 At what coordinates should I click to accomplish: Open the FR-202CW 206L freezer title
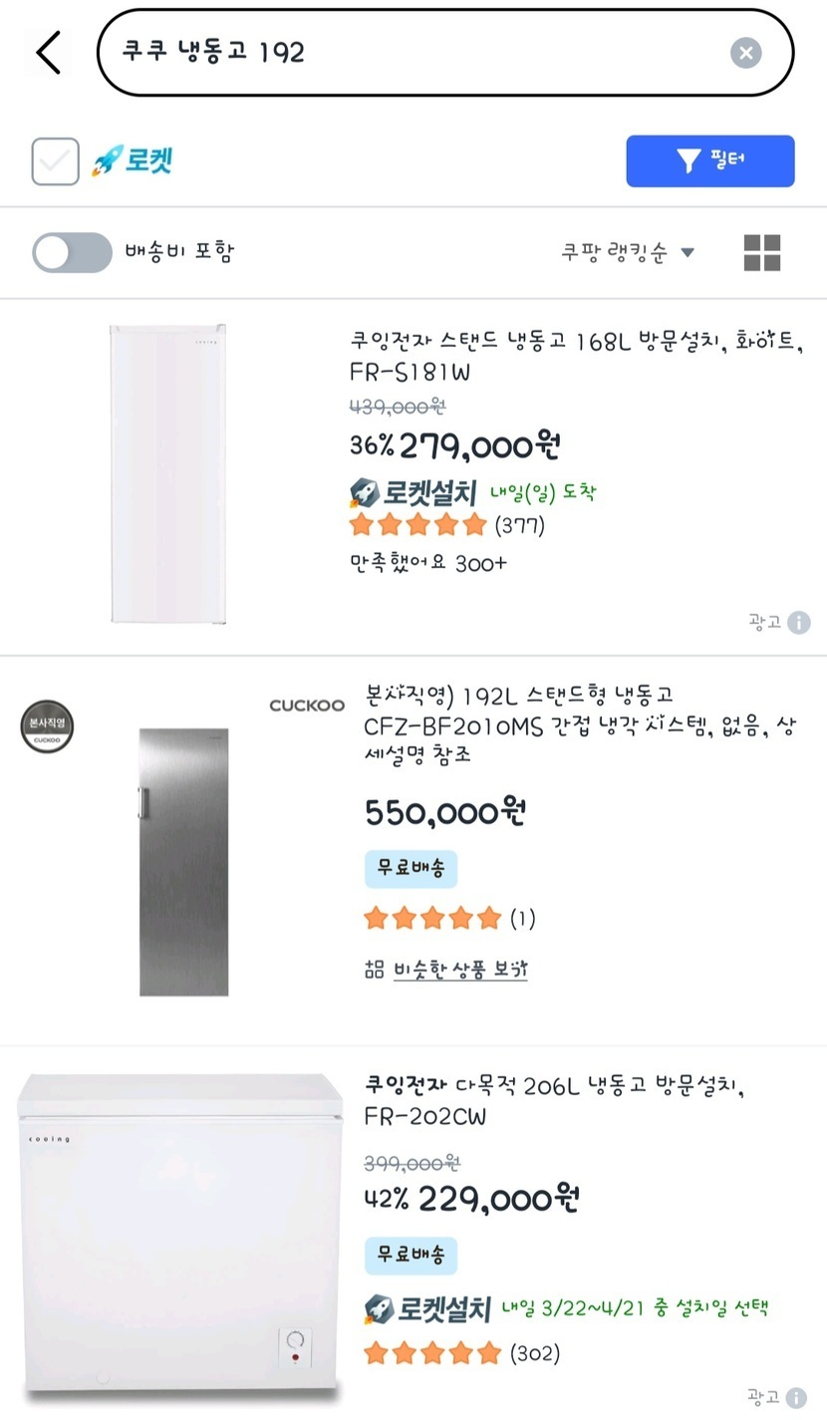(x=553, y=1100)
